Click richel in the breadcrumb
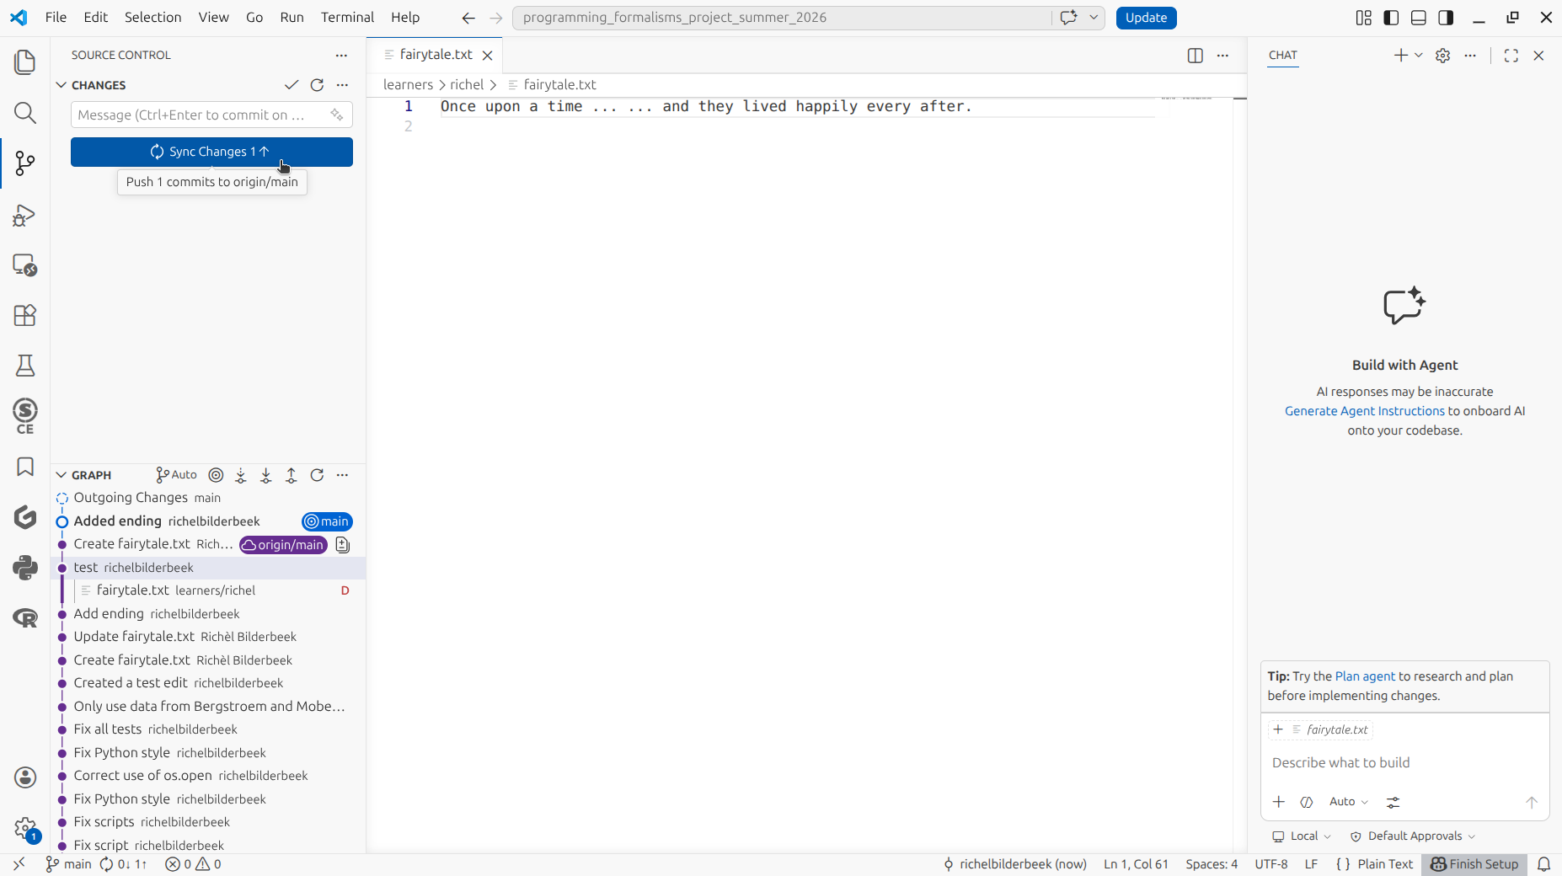 [467, 85]
